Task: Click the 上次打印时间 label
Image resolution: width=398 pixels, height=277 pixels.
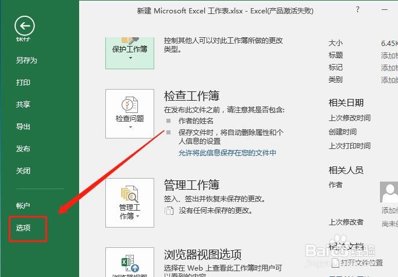Action: (x=350, y=146)
